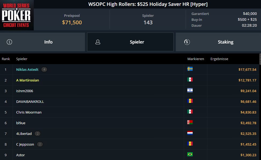Open the Info tab
This screenshot has height=160, width=261.
point(42,42)
